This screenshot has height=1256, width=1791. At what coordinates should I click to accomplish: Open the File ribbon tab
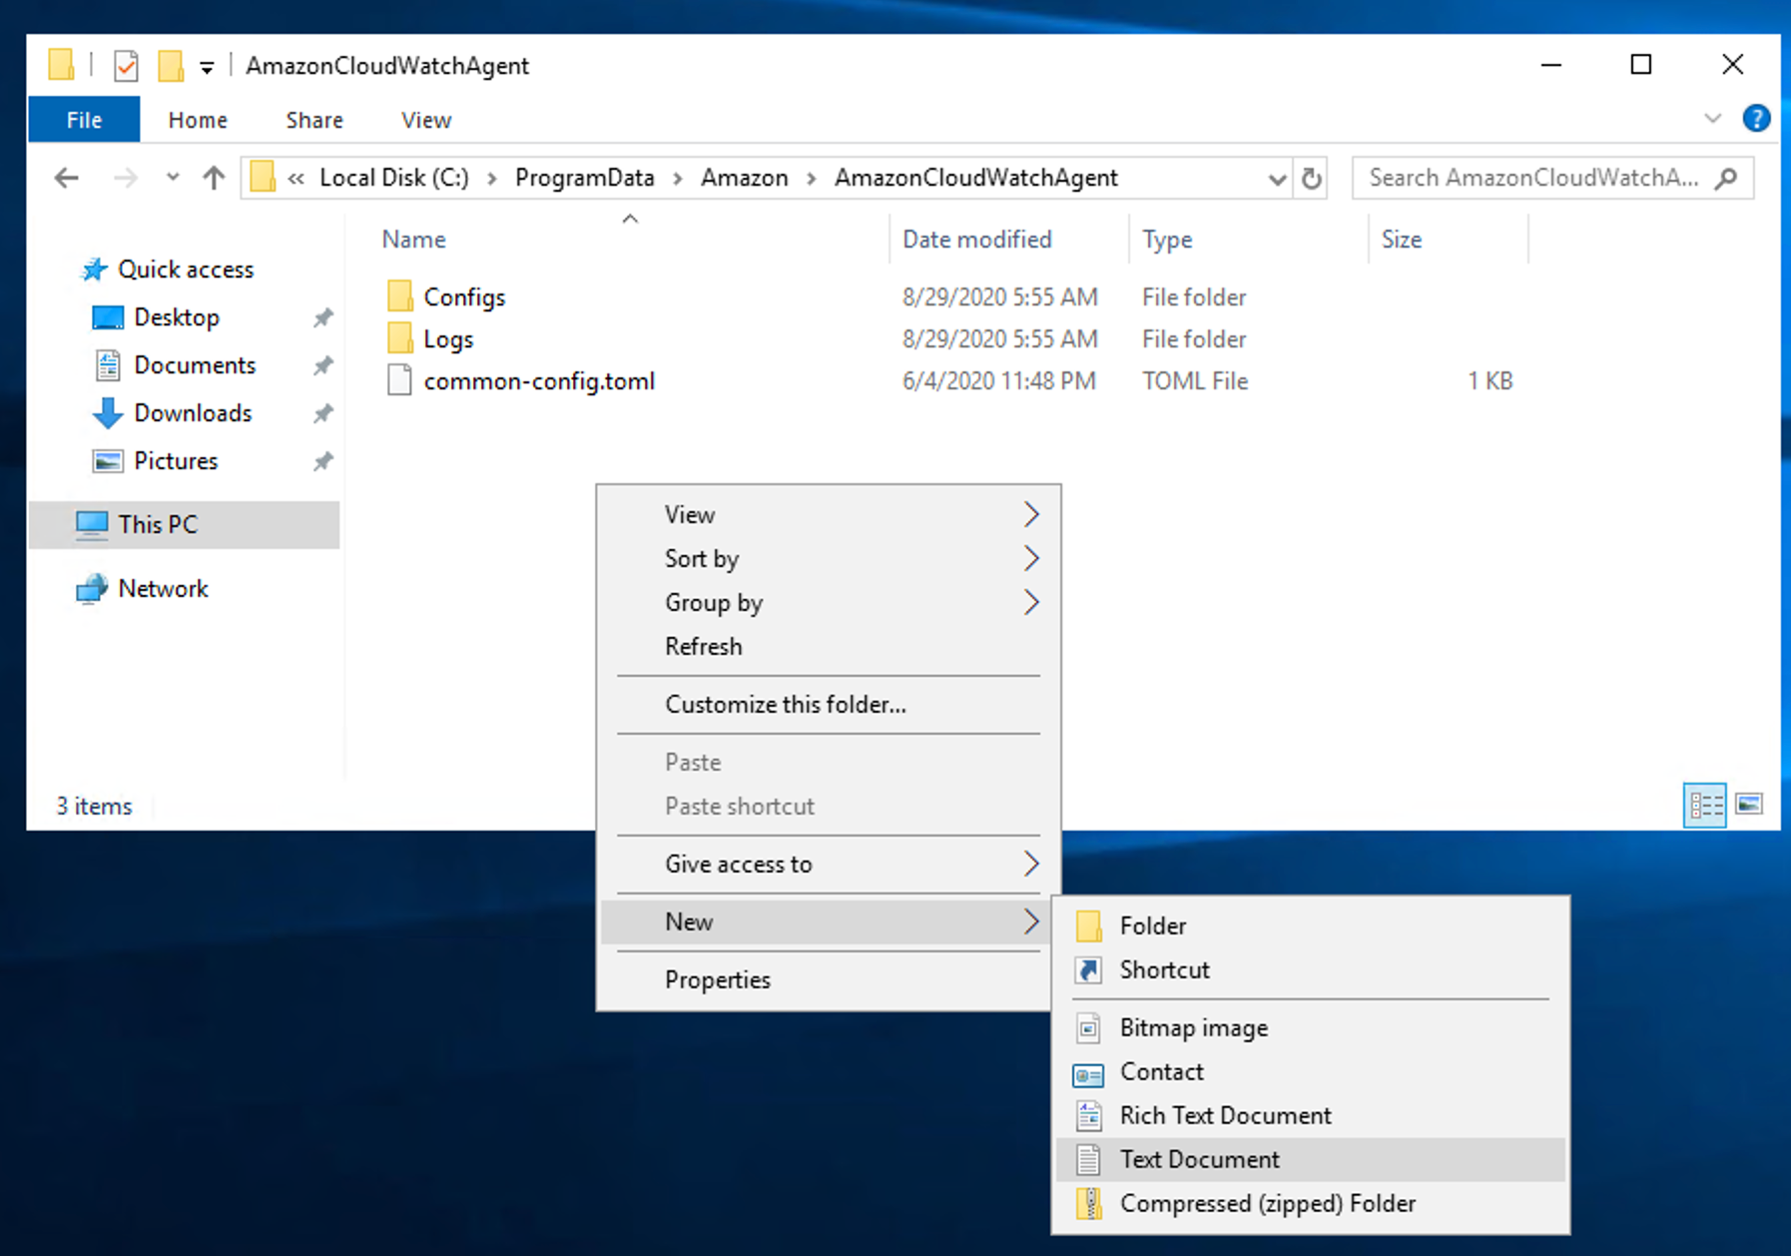[x=84, y=120]
